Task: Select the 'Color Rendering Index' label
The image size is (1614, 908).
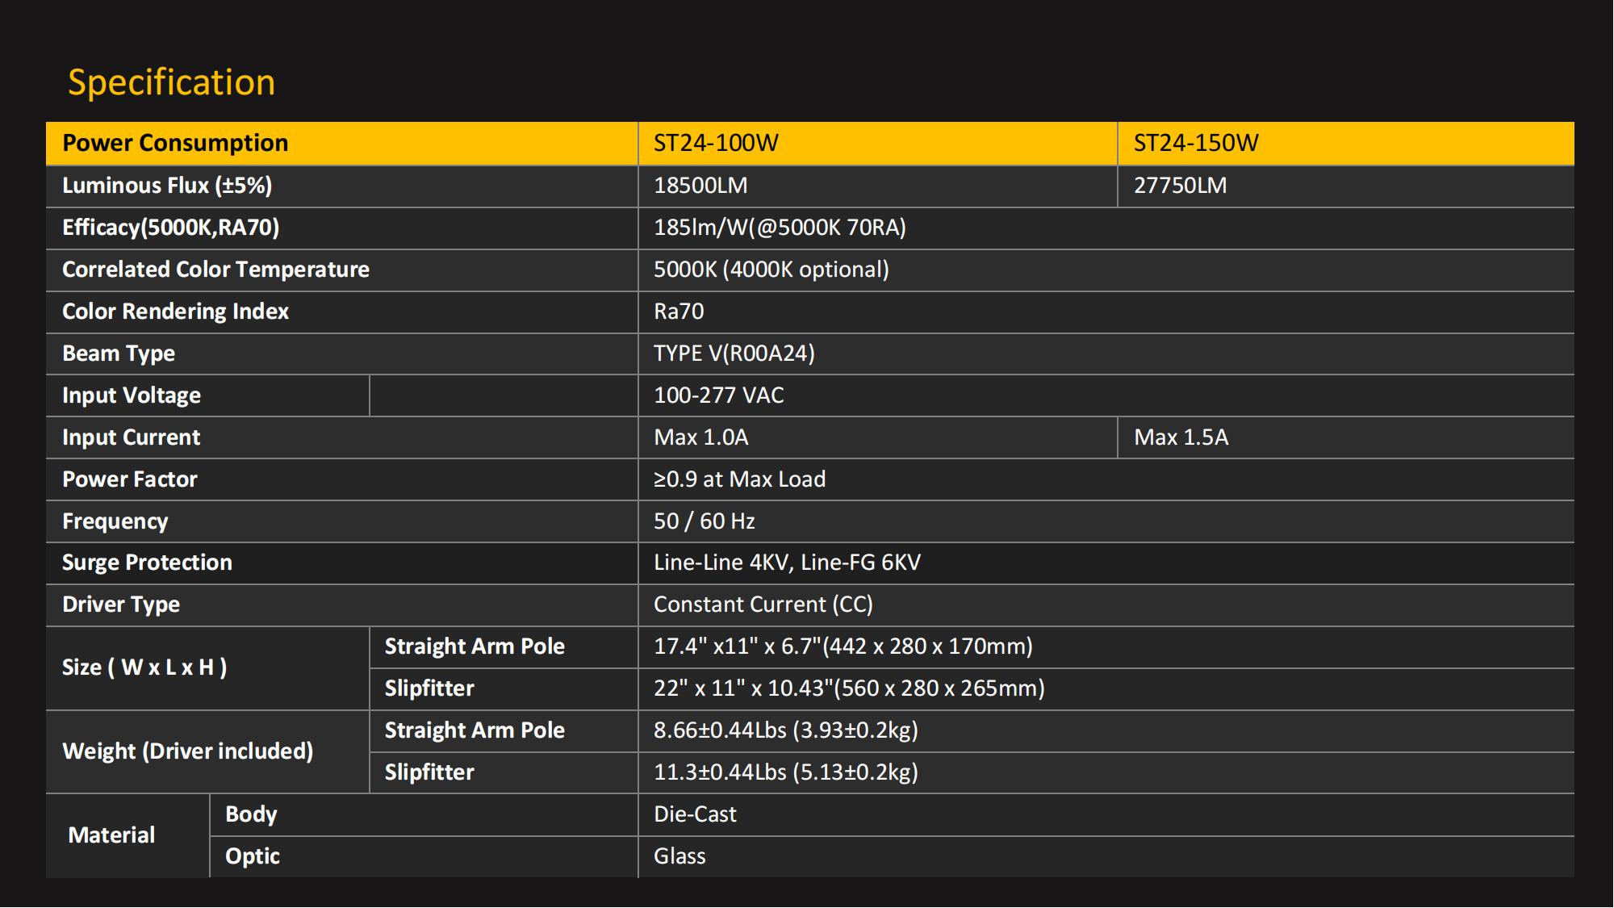Action: click(175, 312)
